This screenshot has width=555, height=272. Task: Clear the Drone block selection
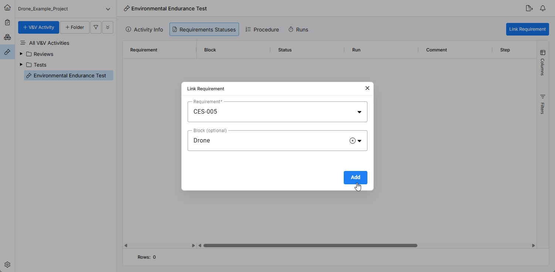[352, 141]
